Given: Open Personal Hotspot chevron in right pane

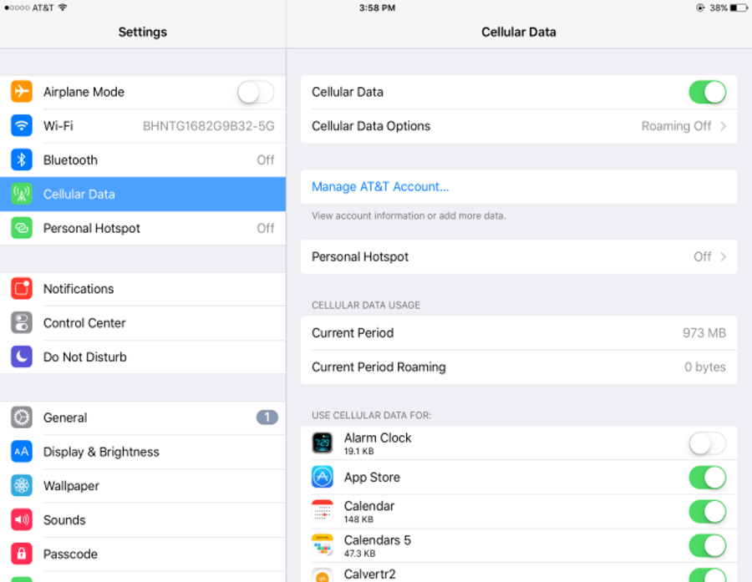Looking at the screenshot, I should 723,256.
